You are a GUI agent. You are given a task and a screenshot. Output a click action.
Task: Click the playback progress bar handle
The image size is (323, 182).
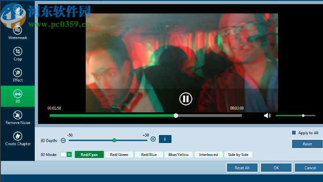(176, 116)
